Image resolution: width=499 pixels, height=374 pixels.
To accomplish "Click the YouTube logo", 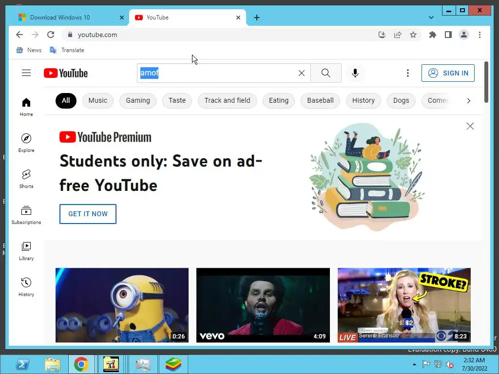I will coord(66,73).
